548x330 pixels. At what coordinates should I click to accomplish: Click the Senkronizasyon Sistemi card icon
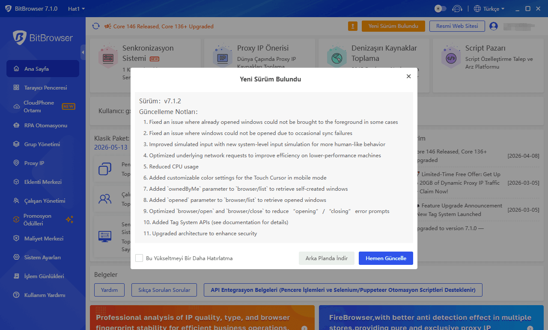click(108, 57)
